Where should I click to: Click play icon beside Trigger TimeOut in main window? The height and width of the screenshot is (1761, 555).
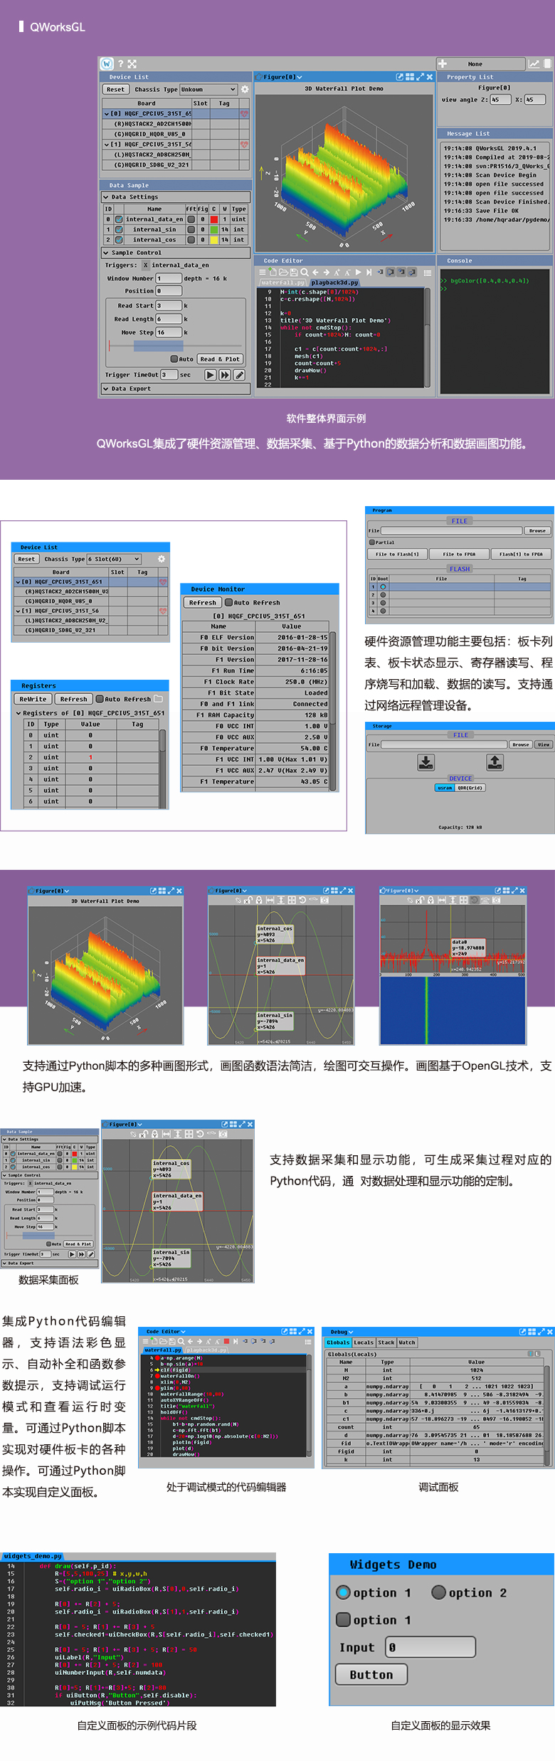point(211,374)
